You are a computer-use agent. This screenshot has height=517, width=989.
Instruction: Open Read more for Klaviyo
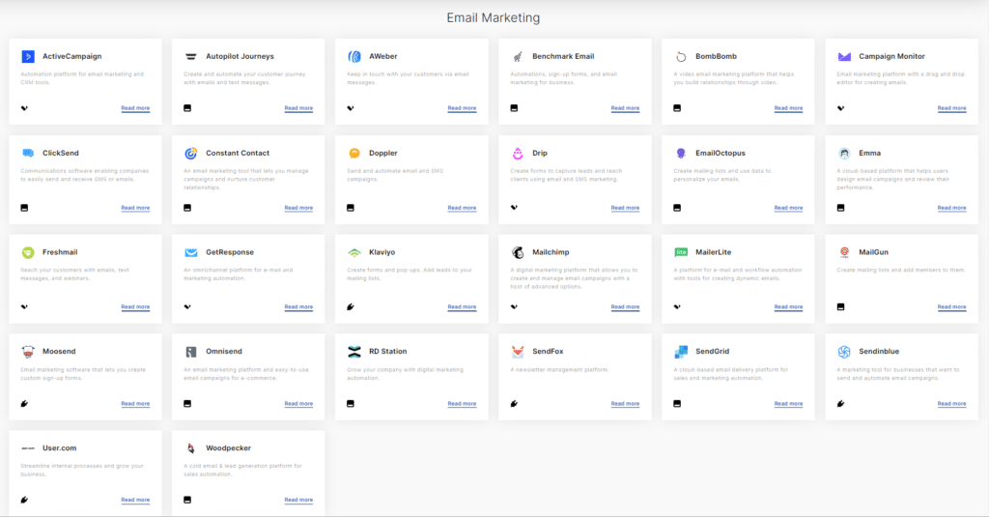coord(462,306)
